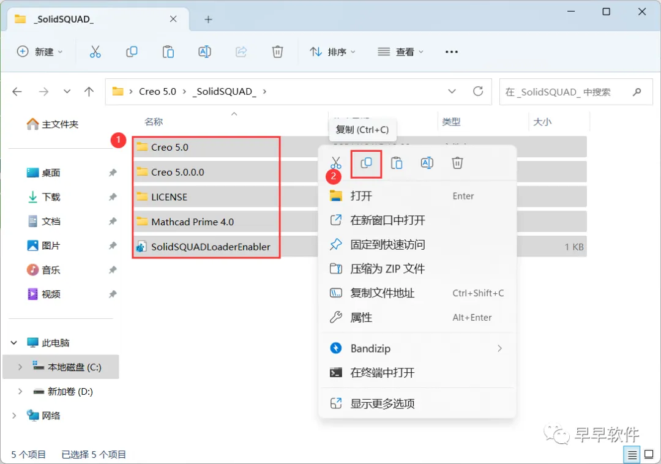Go up one folder level
Viewport: 661px width, 464px height.
(89, 91)
